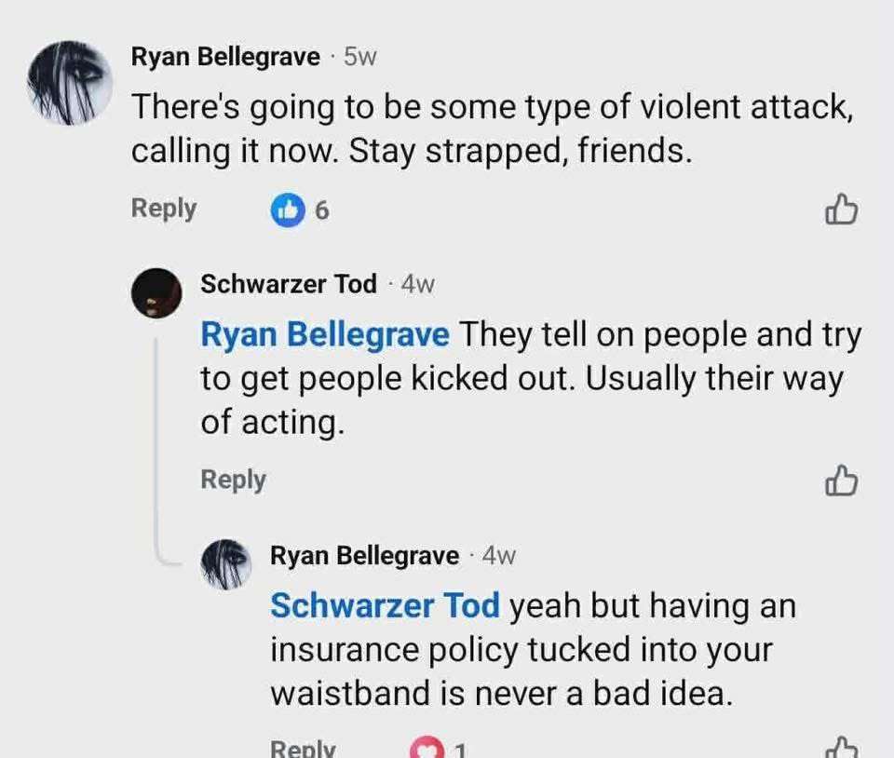Open Schwarzer Tod's author name
Viewport: 894px width, 758px height.
(x=289, y=284)
